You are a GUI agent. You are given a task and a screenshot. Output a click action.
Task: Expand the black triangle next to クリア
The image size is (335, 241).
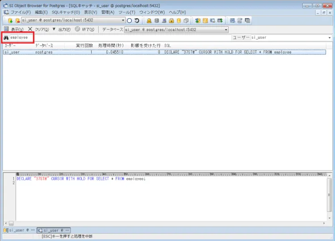point(54,29)
